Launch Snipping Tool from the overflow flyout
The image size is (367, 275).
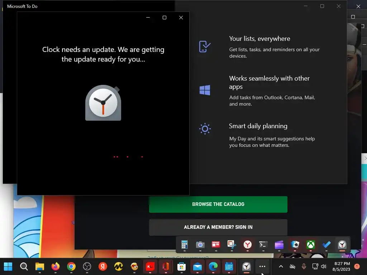click(232, 245)
